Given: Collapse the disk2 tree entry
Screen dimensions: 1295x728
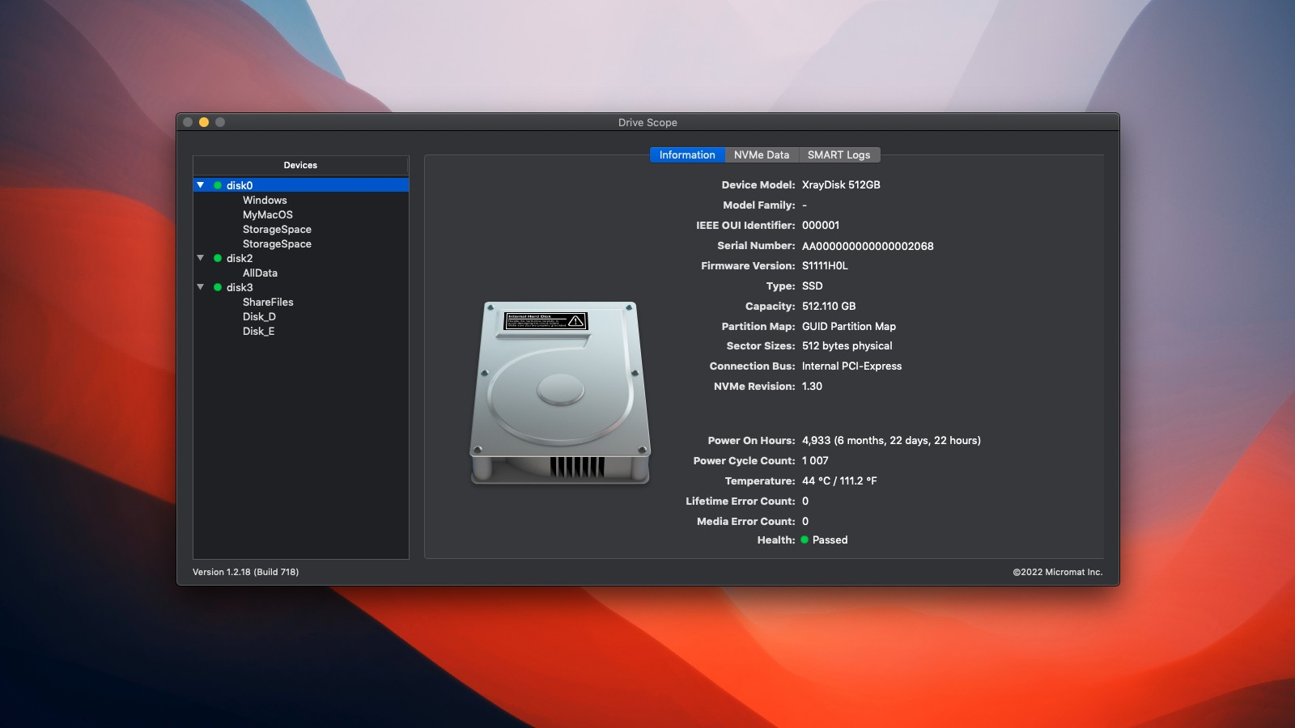Looking at the screenshot, I should pos(201,258).
